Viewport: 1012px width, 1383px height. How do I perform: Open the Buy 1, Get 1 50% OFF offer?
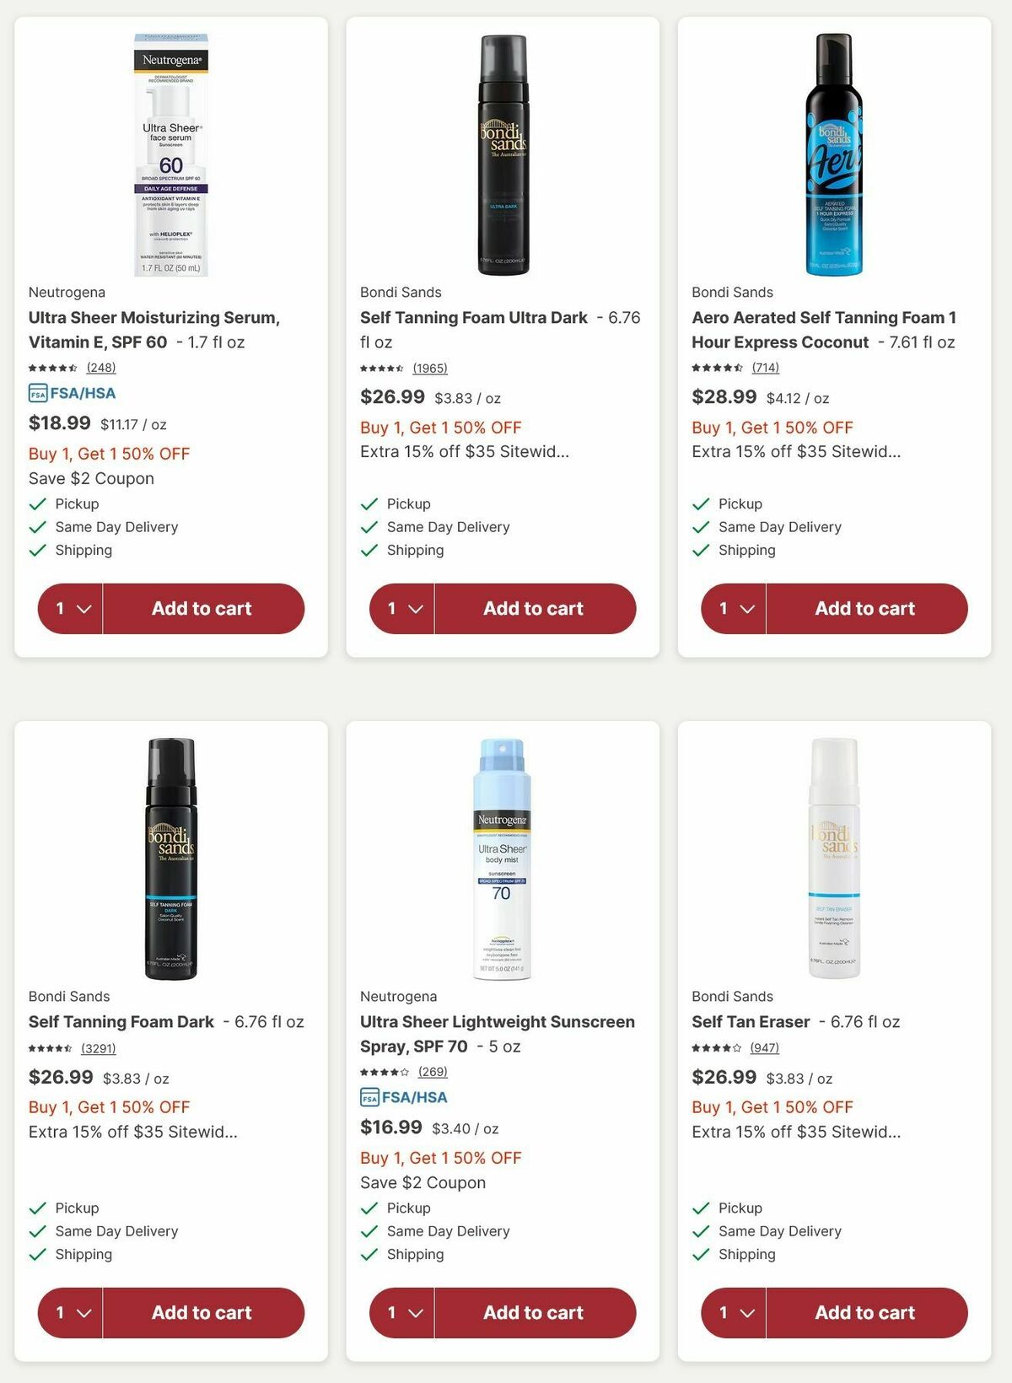point(109,454)
